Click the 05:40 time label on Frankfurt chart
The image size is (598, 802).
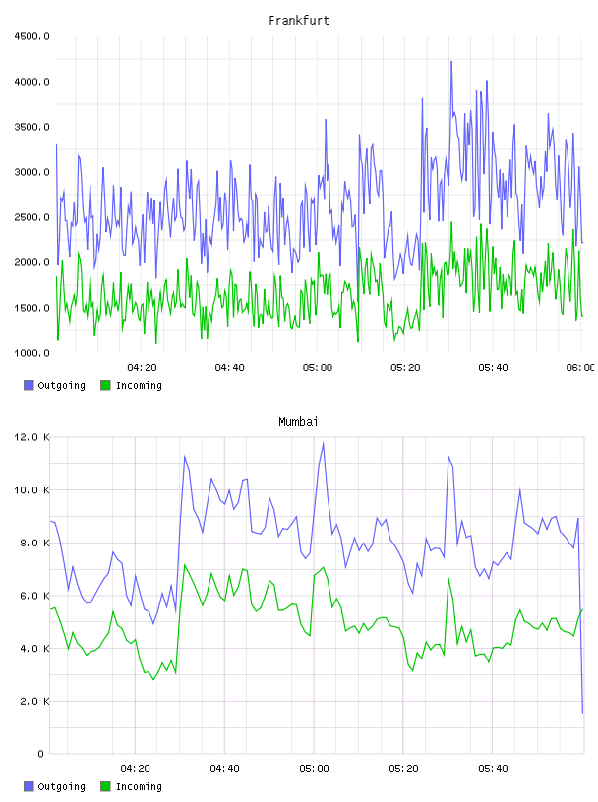[493, 368]
